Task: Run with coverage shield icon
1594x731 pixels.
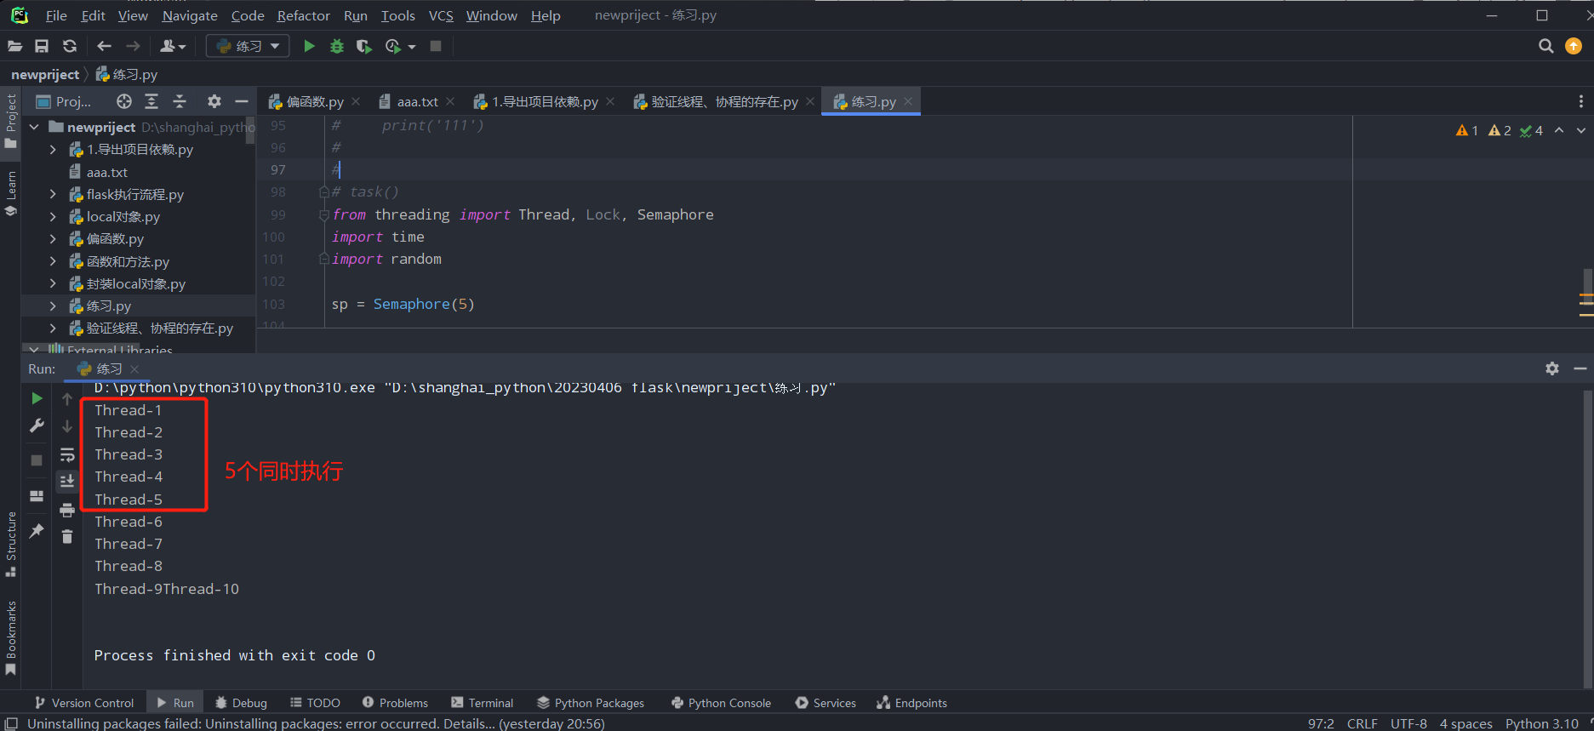Action: point(363,46)
